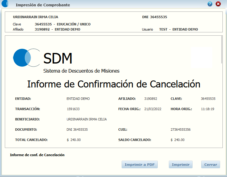Click the SDM circles logo in report

(x=27, y=57)
